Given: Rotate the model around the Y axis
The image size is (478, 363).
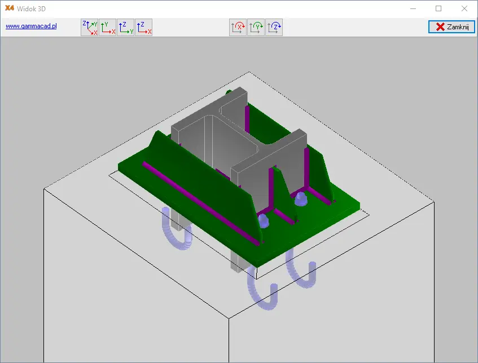Looking at the screenshot, I should tap(256, 27).
